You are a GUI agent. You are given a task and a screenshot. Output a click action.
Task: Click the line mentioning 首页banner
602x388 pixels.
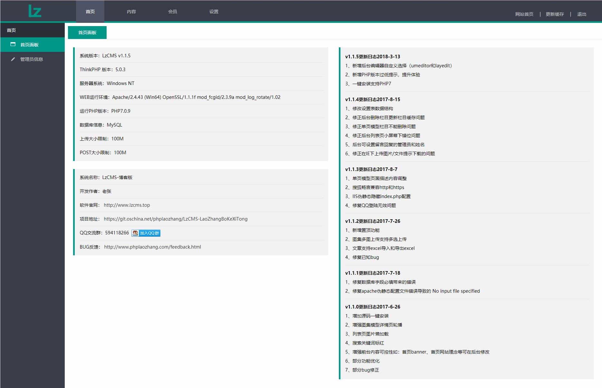(417, 352)
